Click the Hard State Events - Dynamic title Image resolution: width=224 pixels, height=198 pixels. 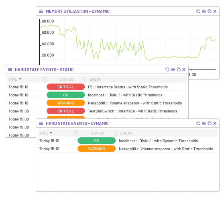(x=77, y=123)
